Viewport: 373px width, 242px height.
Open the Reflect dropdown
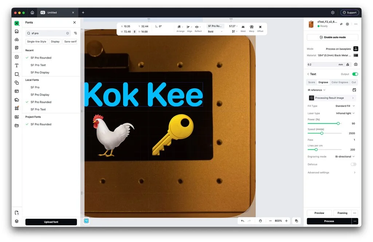coord(198,29)
